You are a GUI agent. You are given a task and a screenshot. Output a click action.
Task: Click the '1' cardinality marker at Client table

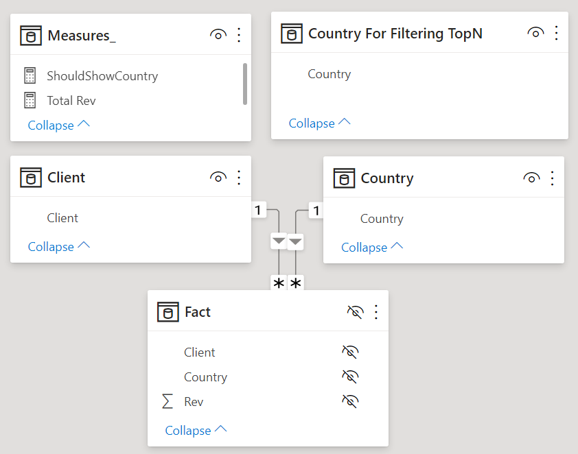click(x=258, y=211)
